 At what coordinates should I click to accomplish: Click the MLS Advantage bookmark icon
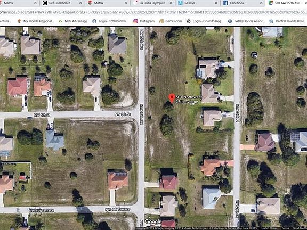(x=61, y=21)
